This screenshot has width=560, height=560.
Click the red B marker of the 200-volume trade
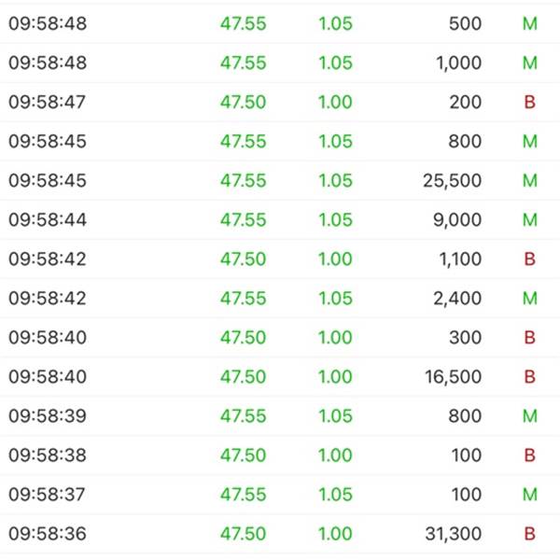tap(529, 103)
